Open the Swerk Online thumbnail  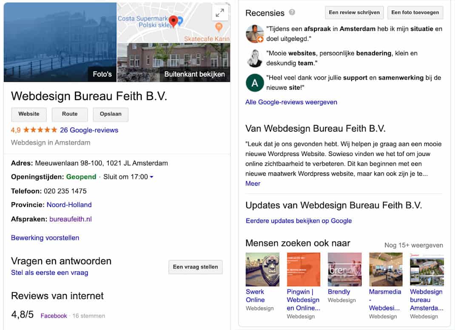262,269
